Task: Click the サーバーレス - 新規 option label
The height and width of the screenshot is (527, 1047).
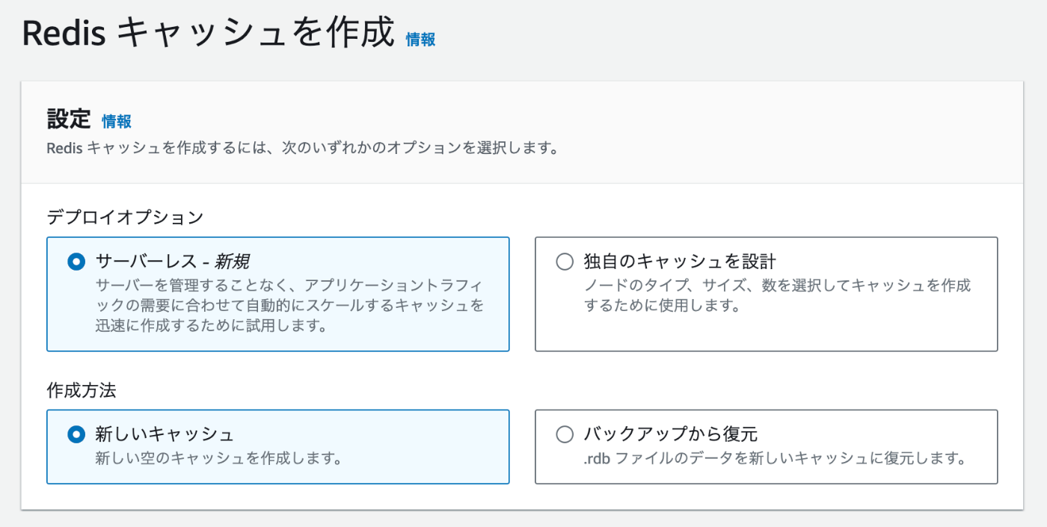Action: (x=172, y=262)
